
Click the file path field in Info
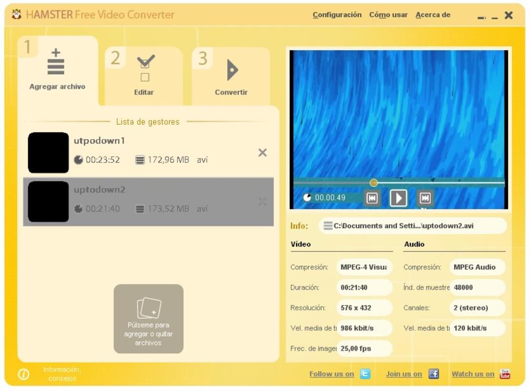(412, 226)
